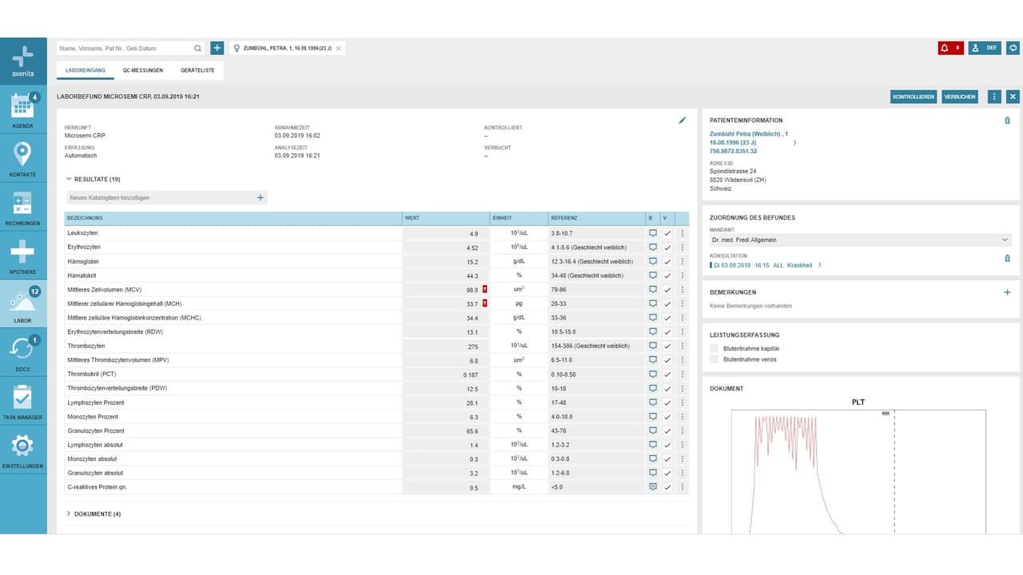
Task: Open the Mandant dropdown Dr. med. Fredi Allgemein
Action: pos(860,240)
